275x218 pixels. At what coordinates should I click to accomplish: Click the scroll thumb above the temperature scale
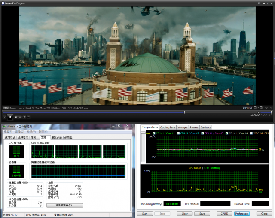coord(143,133)
